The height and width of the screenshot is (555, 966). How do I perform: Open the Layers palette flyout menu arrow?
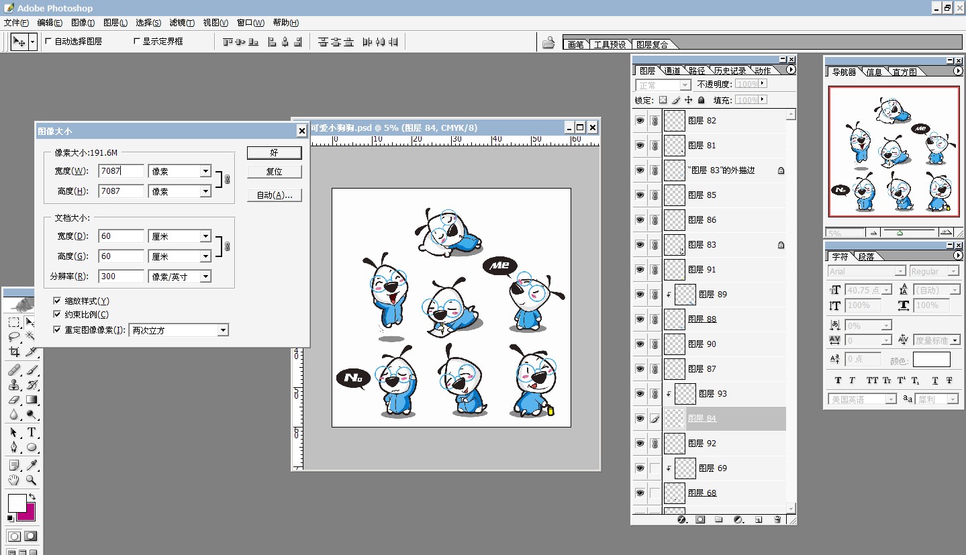790,70
